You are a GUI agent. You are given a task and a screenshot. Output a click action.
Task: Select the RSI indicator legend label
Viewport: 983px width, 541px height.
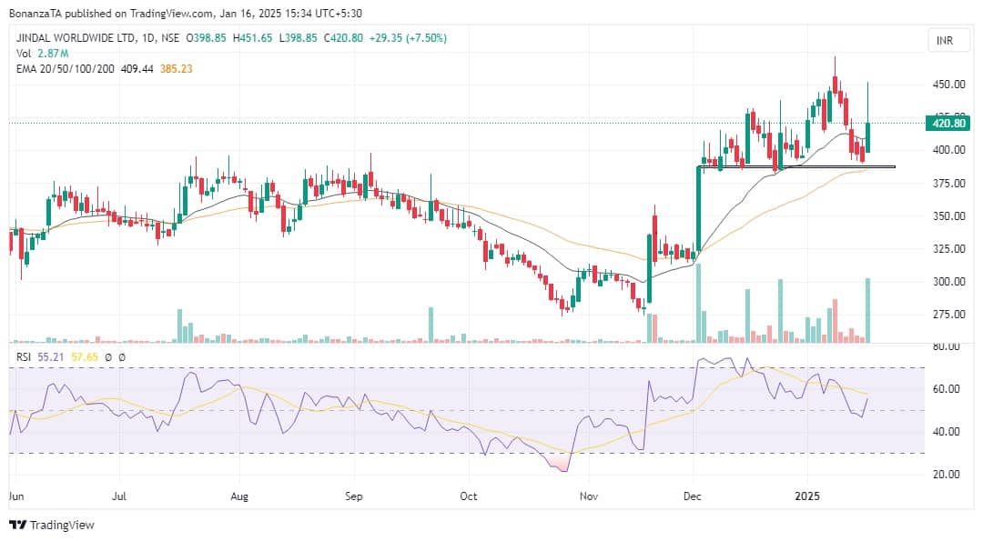(x=23, y=358)
